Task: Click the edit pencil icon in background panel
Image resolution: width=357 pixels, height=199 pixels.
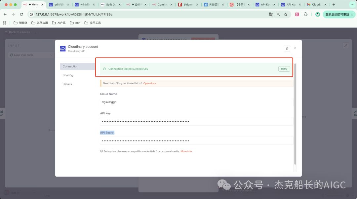Action: coord(346,46)
